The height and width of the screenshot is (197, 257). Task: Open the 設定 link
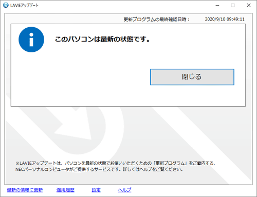(96, 190)
